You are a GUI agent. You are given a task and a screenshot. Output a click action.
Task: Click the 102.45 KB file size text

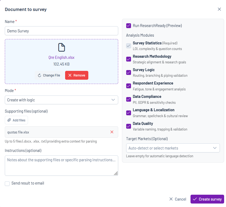coord(61,64)
